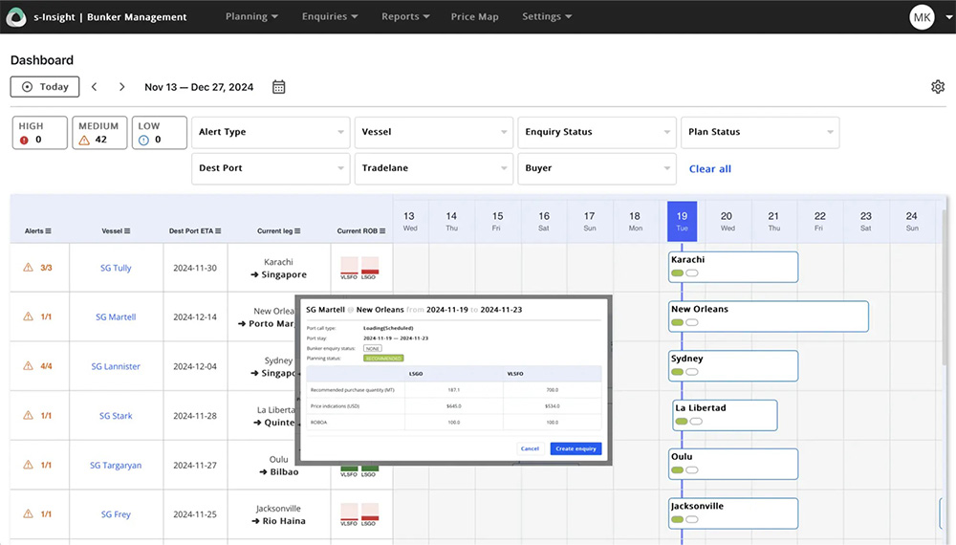Open the Enquiry Status dropdown
Viewport: 956px width, 545px height.
tap(597, 132)
